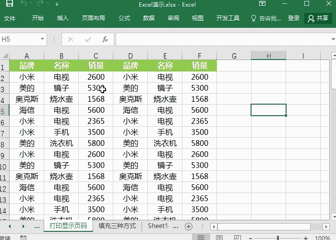Click the Cancel X icon in formula bar
336x240 pixels.
(x=71, y=39)
